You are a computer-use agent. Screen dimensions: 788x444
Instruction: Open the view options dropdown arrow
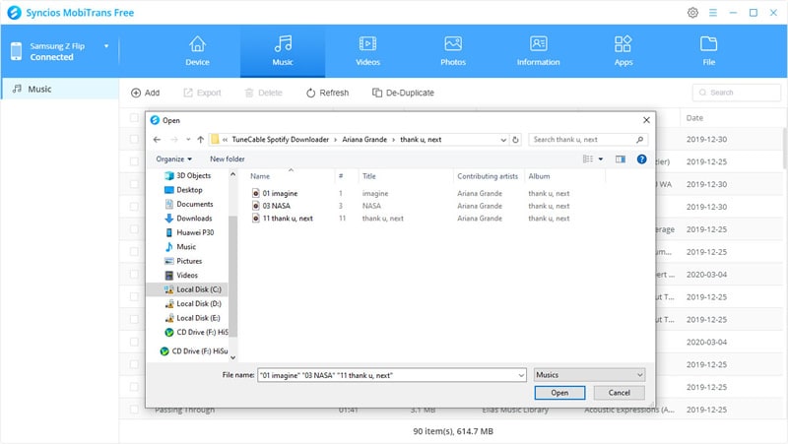[601, 159]
